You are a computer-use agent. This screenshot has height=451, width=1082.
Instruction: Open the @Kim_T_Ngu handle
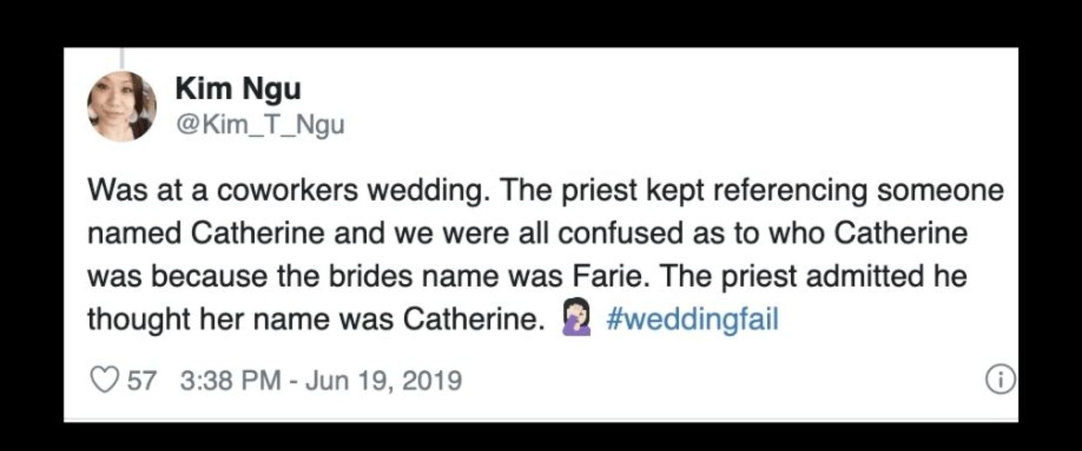[x=260, y=124]
